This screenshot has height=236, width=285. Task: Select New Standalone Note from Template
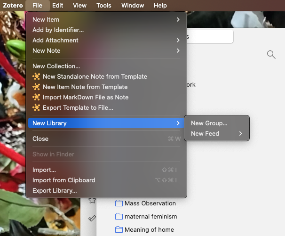(x=106, y=76)
